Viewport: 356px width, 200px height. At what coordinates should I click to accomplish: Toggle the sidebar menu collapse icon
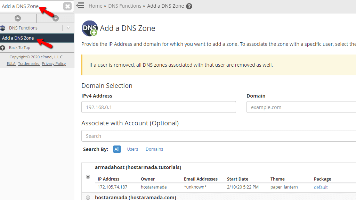point(80,6)
